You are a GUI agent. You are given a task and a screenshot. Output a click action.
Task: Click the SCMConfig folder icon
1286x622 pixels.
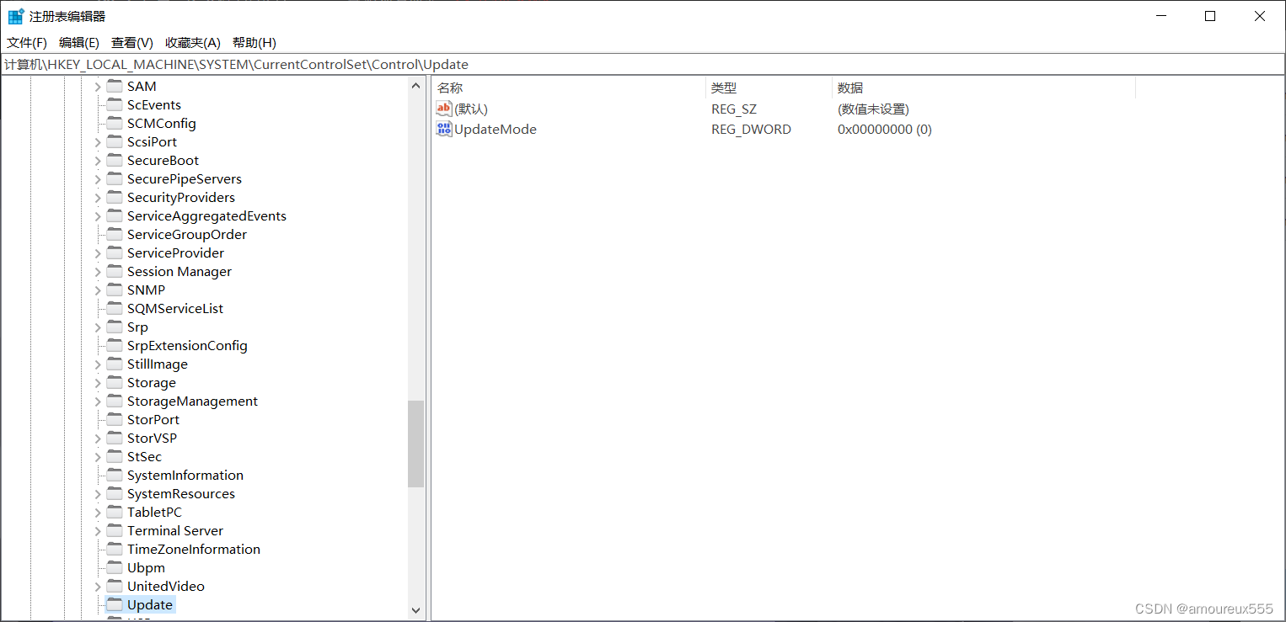[115, 123]
